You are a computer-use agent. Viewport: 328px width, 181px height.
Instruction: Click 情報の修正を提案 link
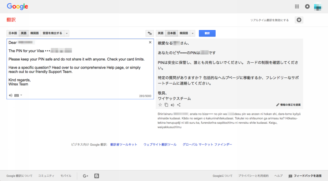click(x=290, y=105)
